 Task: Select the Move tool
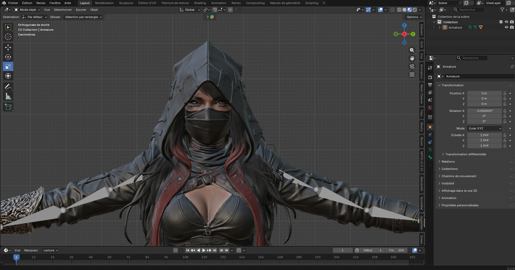pyautogui.click(x=8, y=47)
